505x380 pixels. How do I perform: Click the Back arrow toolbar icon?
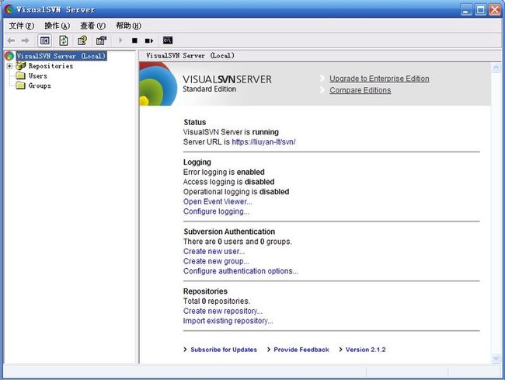coord(12,40)
